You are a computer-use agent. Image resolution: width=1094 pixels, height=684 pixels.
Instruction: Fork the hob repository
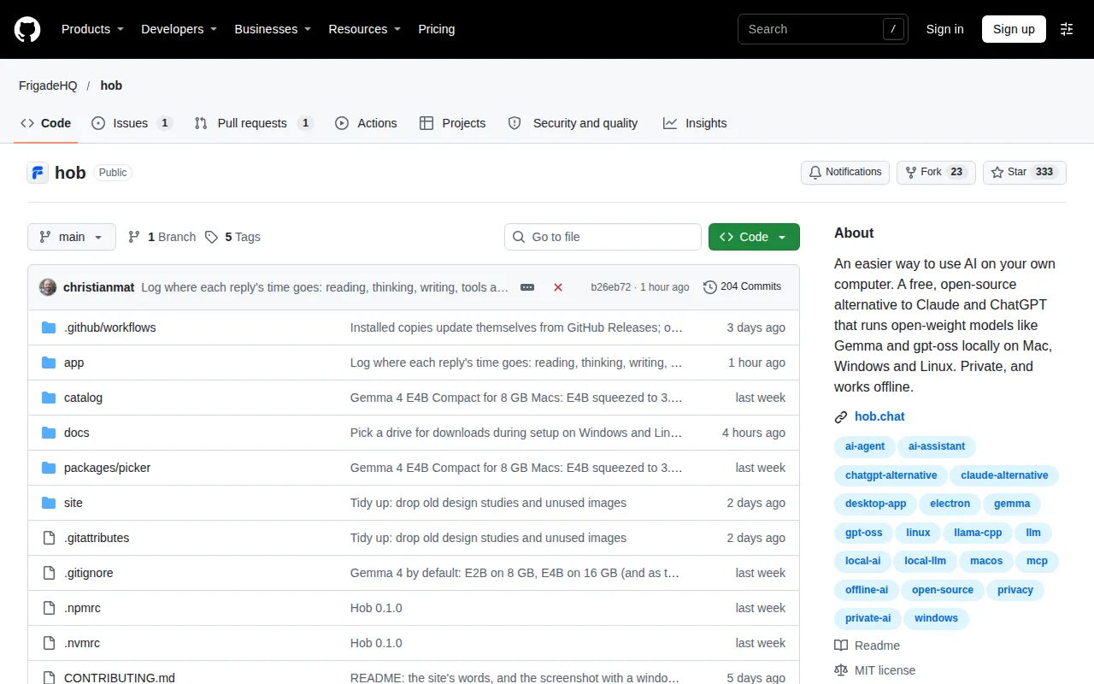coord(936,172)
